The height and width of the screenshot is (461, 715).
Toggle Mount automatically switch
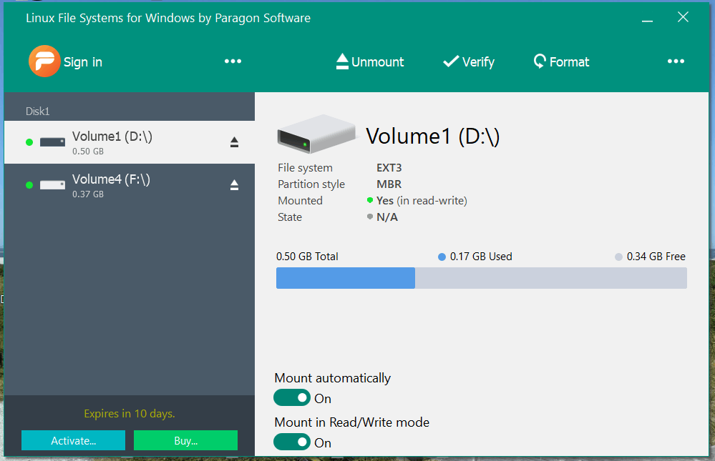point(292,397)
